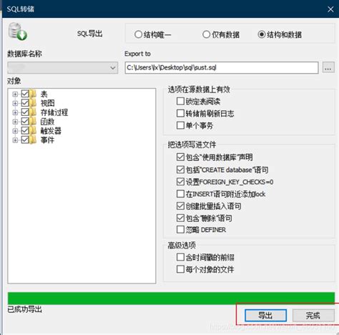Screen dimensions: 339x335
Task: Click the folder icon beside 存储过程
Action: (34, 112)
